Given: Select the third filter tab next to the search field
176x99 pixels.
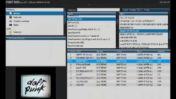Looking at the screenshot, I should click(140, 10).
